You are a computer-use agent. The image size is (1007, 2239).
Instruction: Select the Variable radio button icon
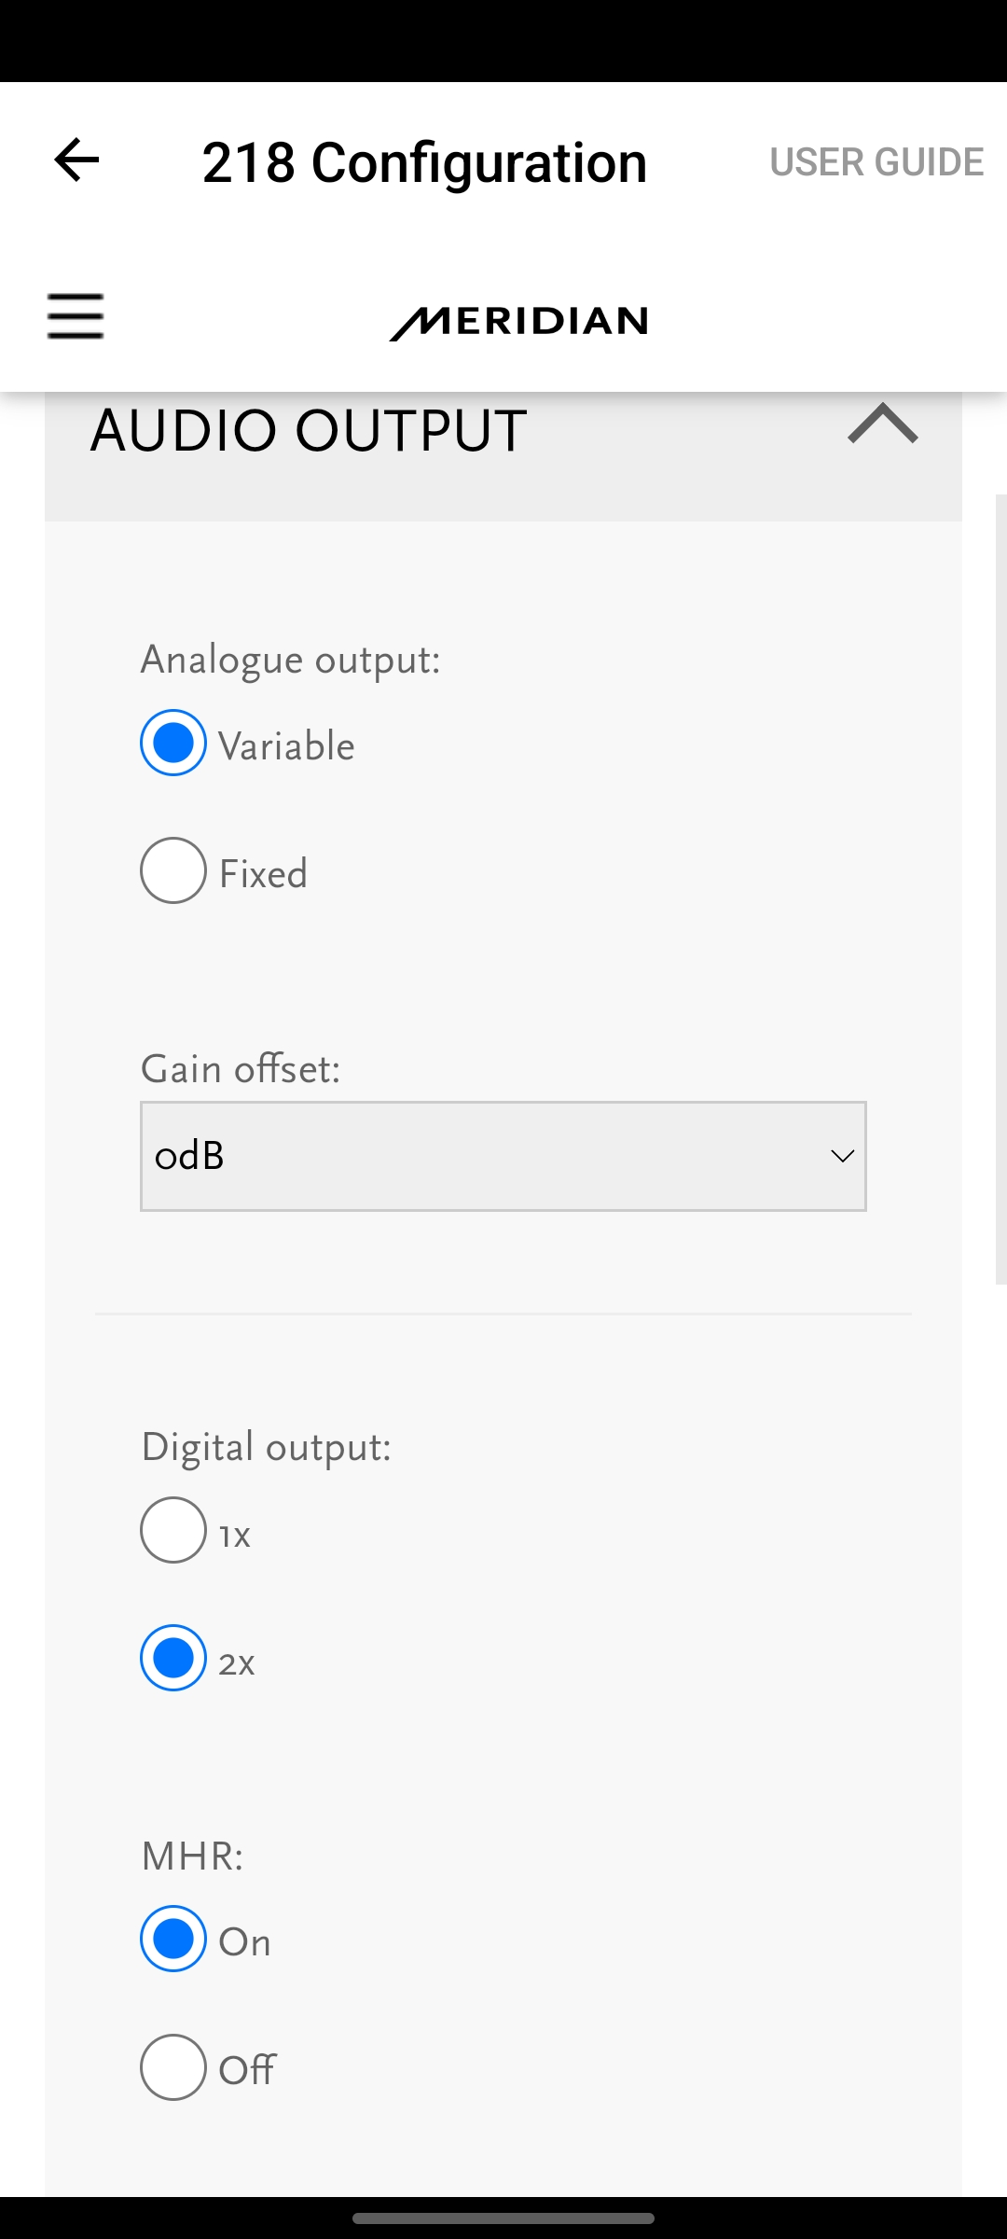pyautogui.click(x=172, y=743)
